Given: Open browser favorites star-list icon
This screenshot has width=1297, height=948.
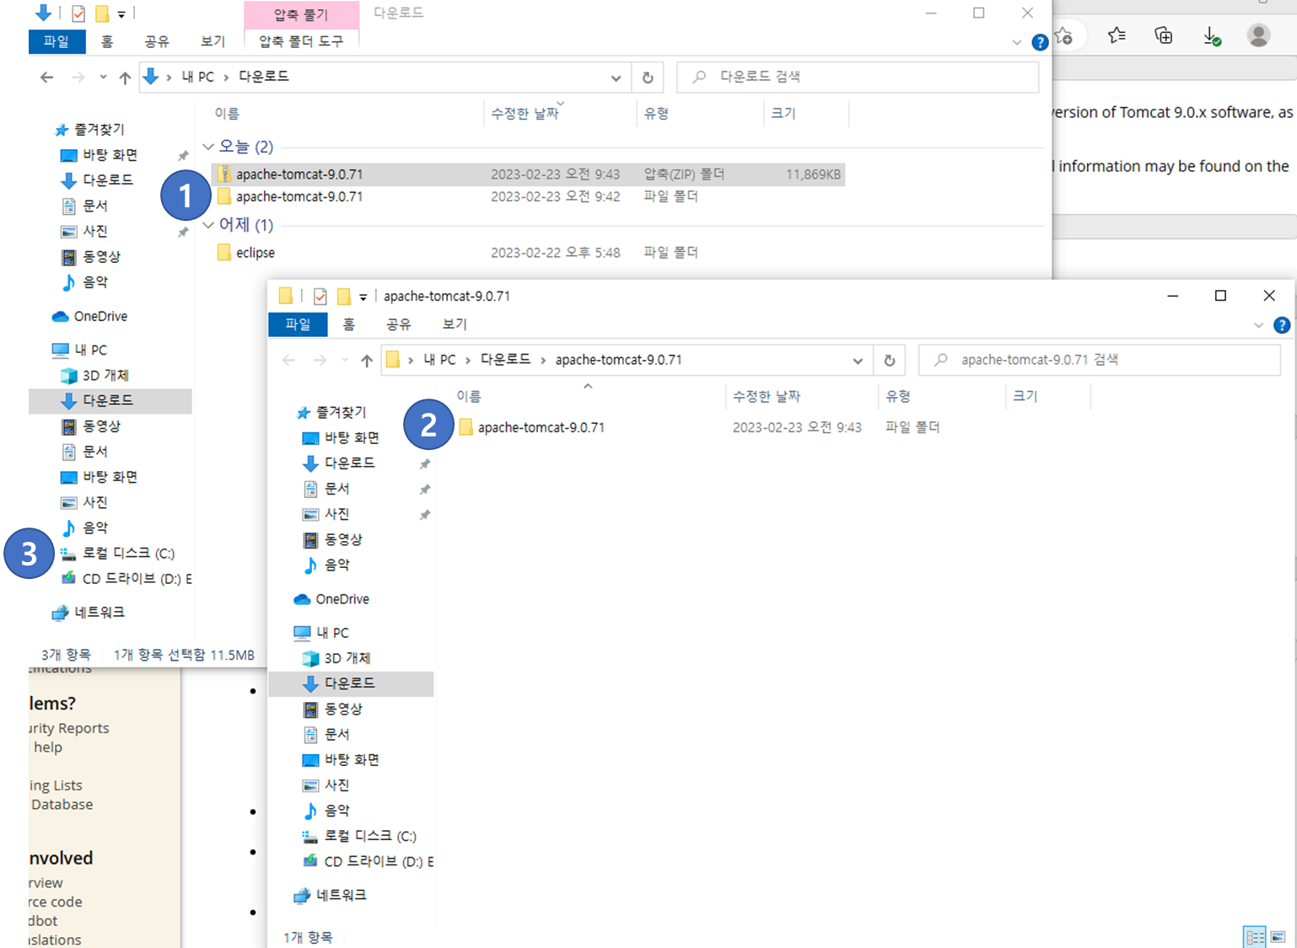Looking at the screenshot, I should [1117, 35].
